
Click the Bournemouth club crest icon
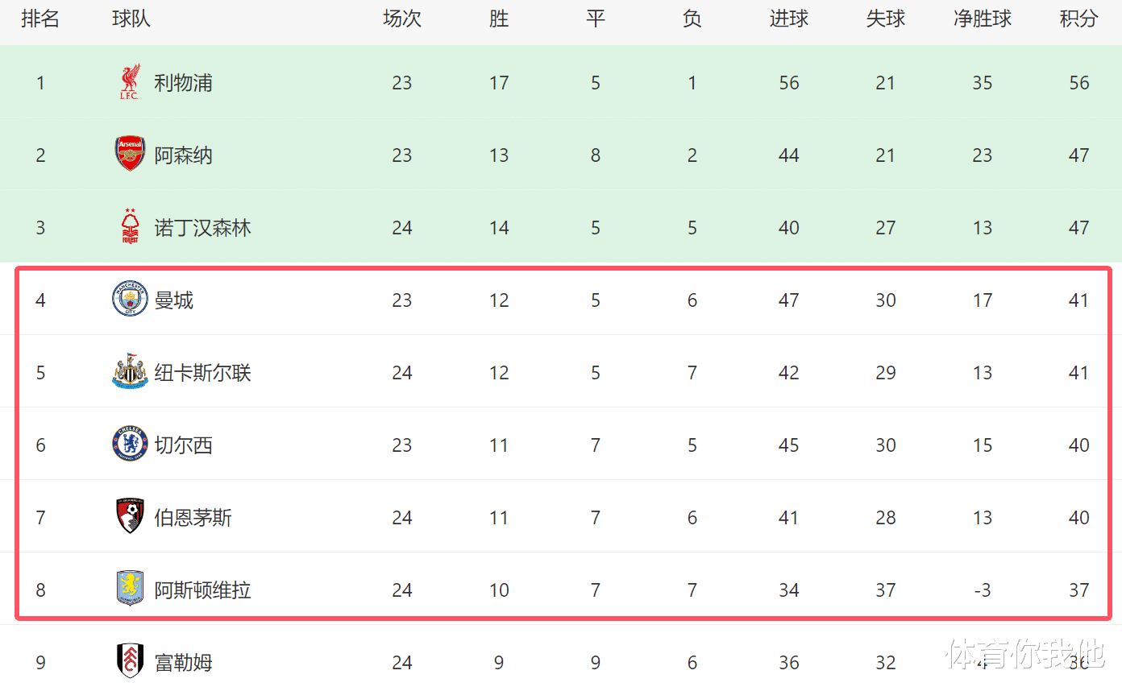(x=129, y=516)
